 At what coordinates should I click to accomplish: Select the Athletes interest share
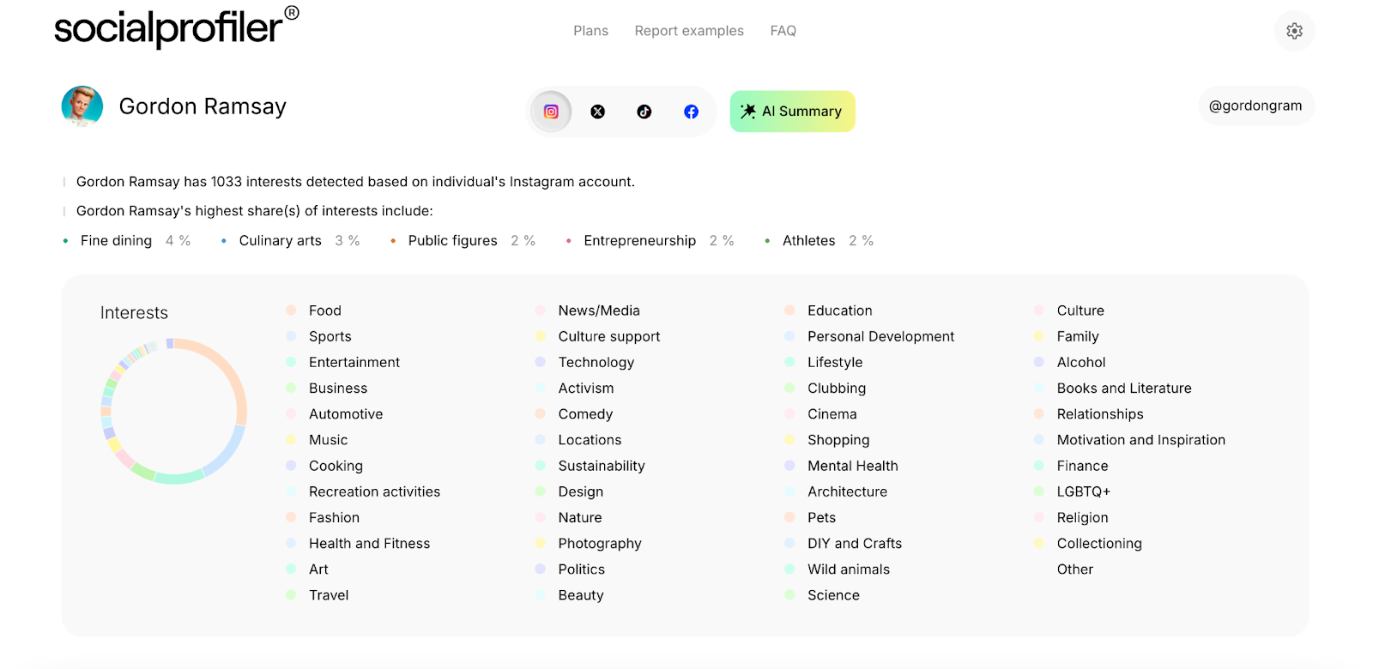point(819,241)
